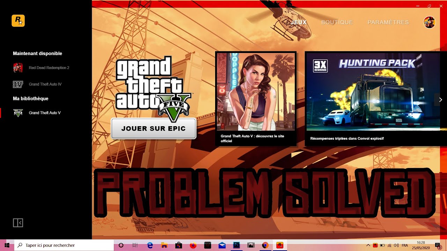
Task: Open the BOUTIQUE tab
Action: (337, 22)
